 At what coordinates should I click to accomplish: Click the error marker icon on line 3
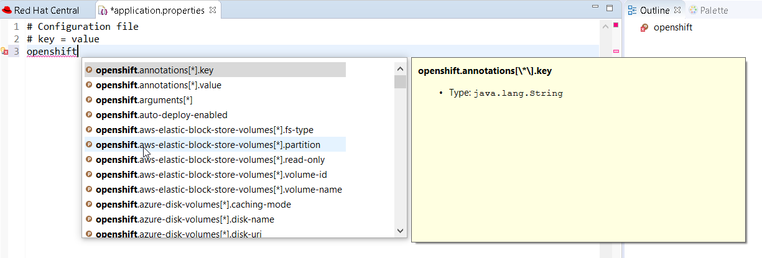click(x=4, y=52)
